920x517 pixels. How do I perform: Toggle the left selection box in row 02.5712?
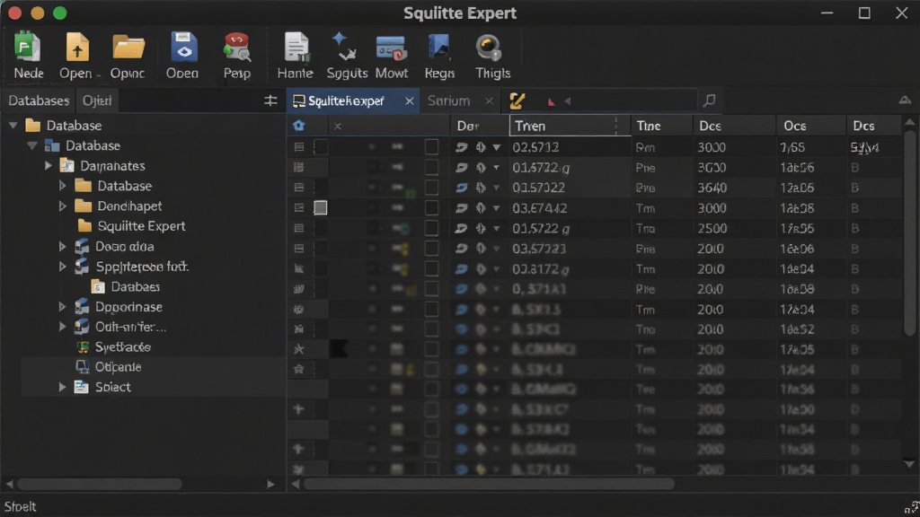(321, 147)
